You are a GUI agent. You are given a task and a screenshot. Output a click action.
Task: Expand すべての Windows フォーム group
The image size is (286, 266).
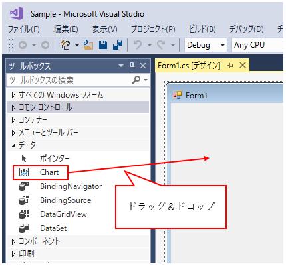[x=13, y=95]
